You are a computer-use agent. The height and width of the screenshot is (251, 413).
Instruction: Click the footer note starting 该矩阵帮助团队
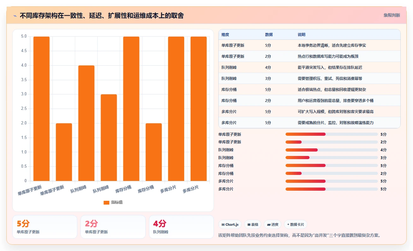(x=300, y=236)
